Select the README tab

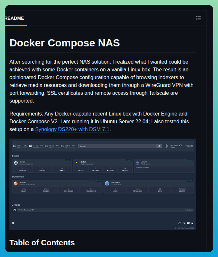(x=14, y=18)
